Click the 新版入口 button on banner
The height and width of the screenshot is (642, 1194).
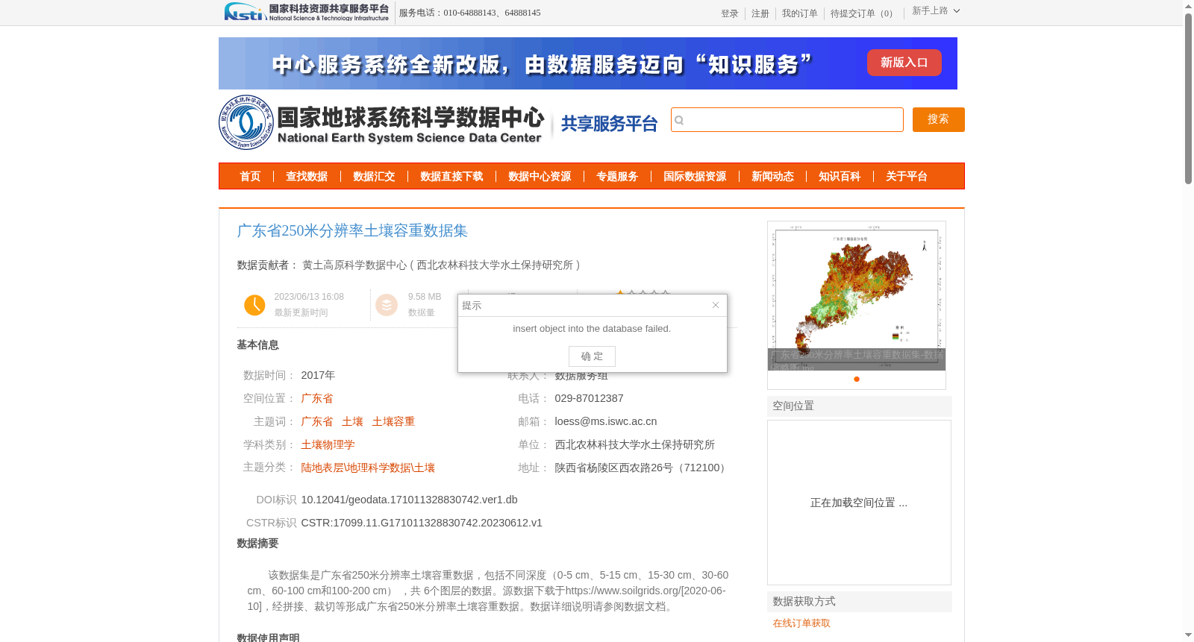[x=904, y=63]
